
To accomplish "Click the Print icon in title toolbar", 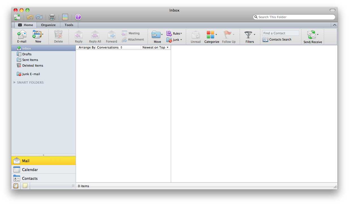I will (52, 17).
